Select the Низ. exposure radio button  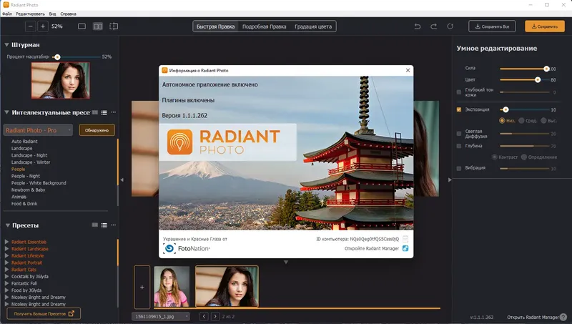click(502, 120)
